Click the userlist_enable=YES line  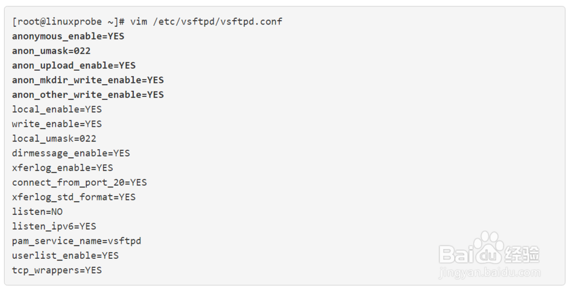click(65, 255)
